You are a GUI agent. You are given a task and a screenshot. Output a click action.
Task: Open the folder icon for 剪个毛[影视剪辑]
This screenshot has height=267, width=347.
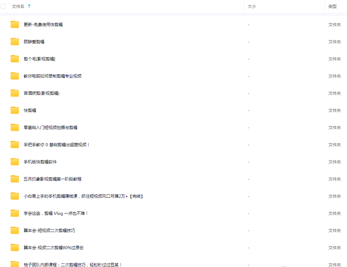pyautogui.click(x=15, y=59)
